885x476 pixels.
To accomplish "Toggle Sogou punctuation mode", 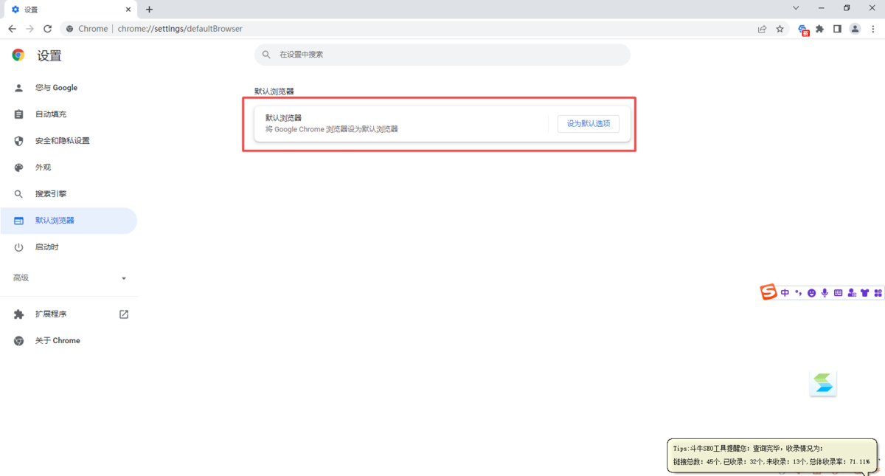I will pos(798,292).
